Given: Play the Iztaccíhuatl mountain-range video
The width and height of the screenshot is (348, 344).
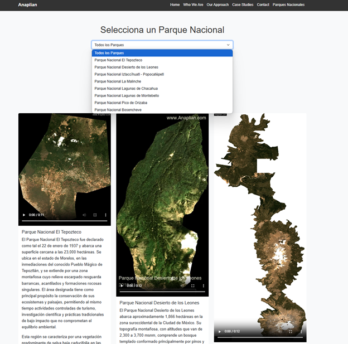Looking at the screenshot, I should click(220, 331).
